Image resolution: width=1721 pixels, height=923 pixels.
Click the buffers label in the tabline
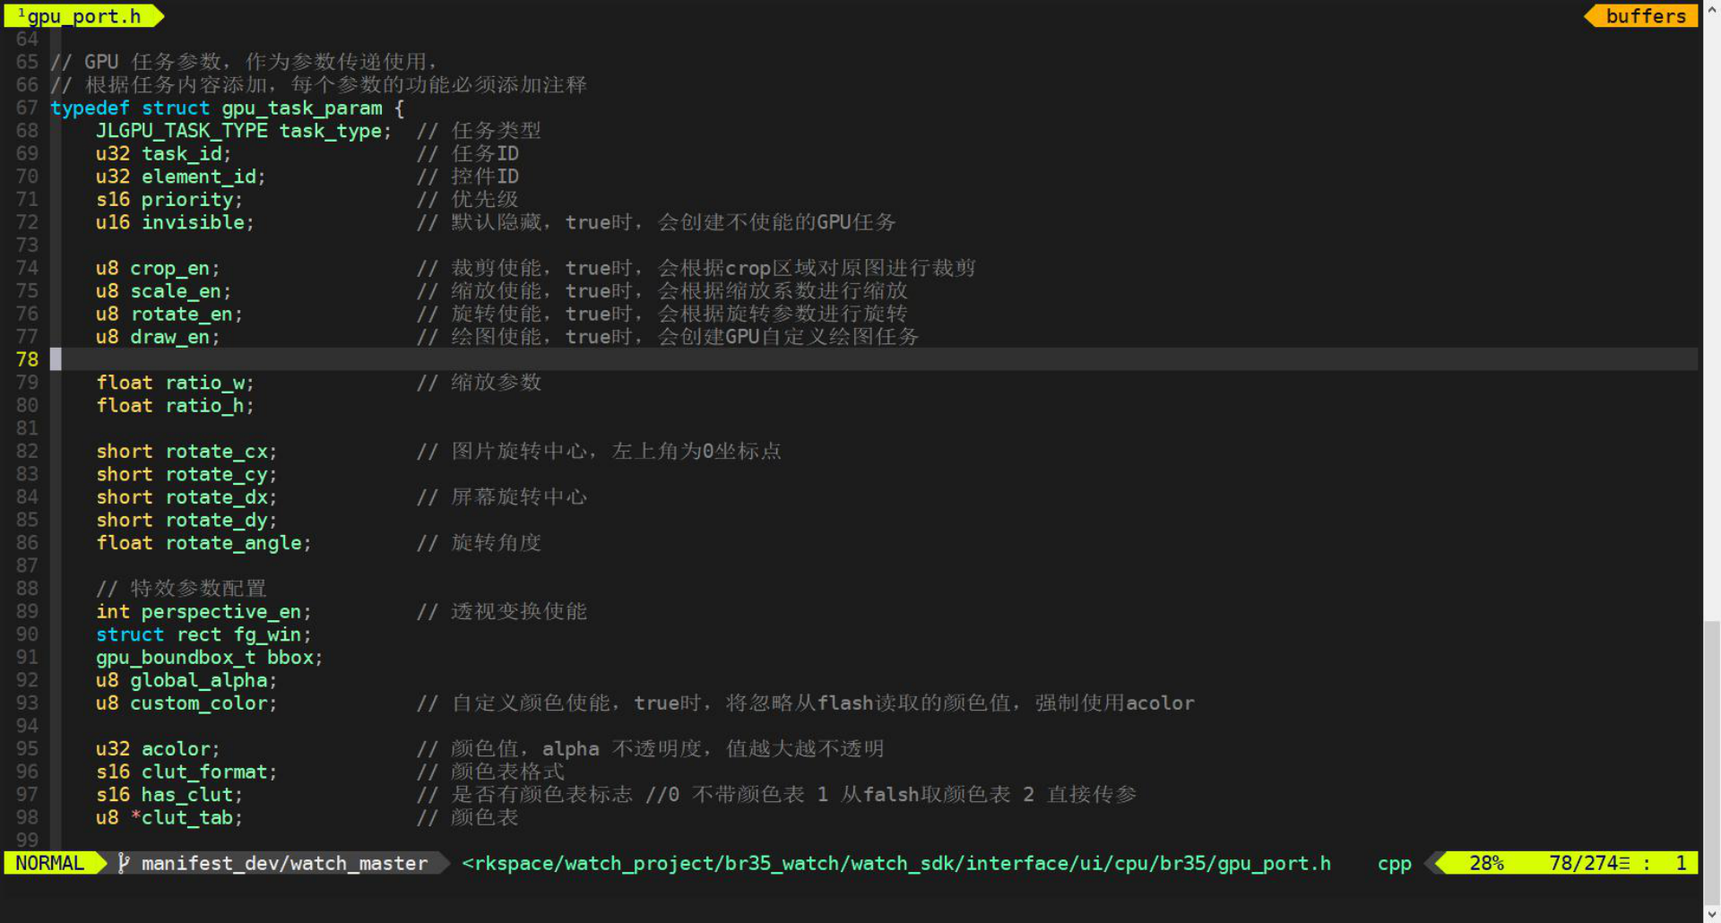pos(1645,16)
